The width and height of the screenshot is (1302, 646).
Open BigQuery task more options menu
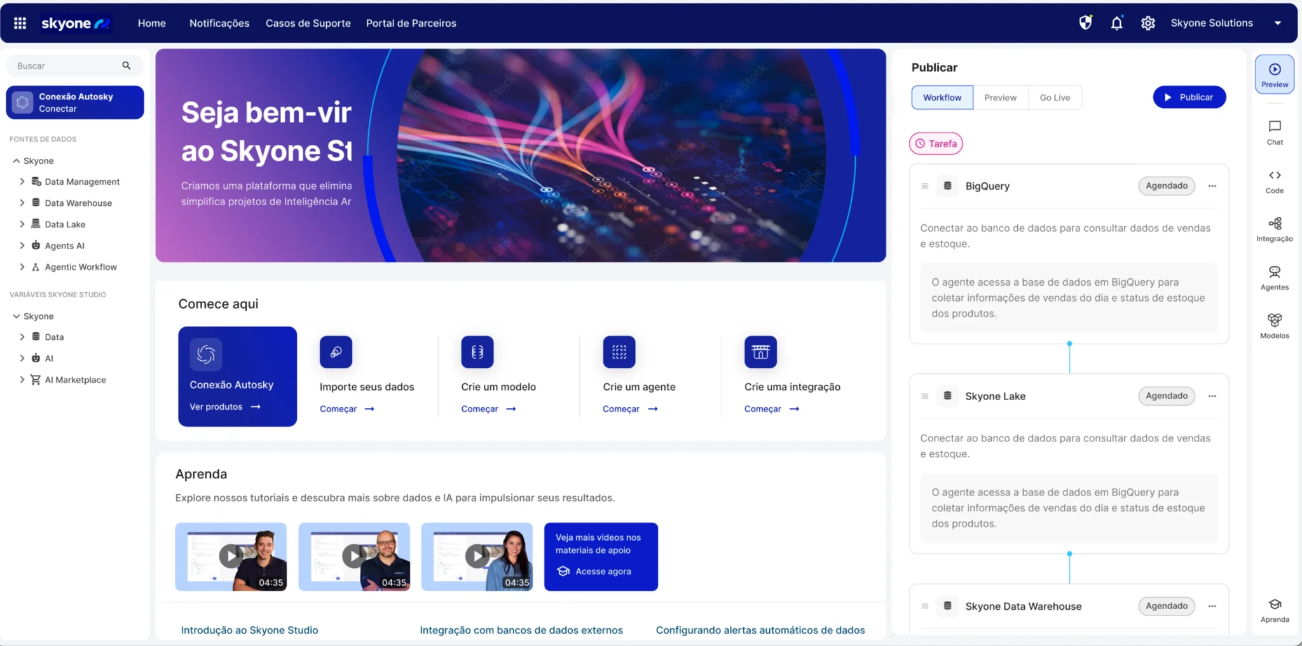[x=1212, y=186]
